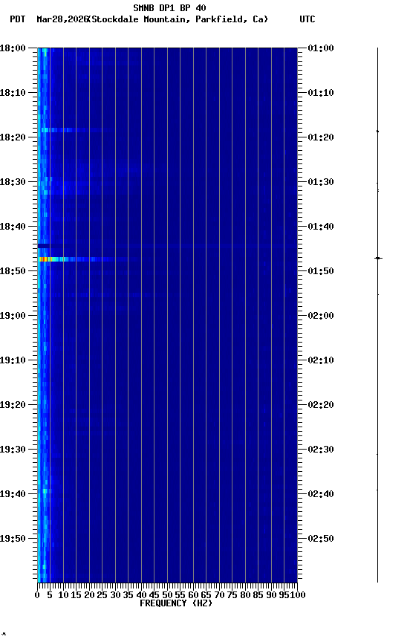This screenshot has height=642, width=410.
Task: Click the 'FREQUENCY (HZ)' axis title
Action: [176, 603]
